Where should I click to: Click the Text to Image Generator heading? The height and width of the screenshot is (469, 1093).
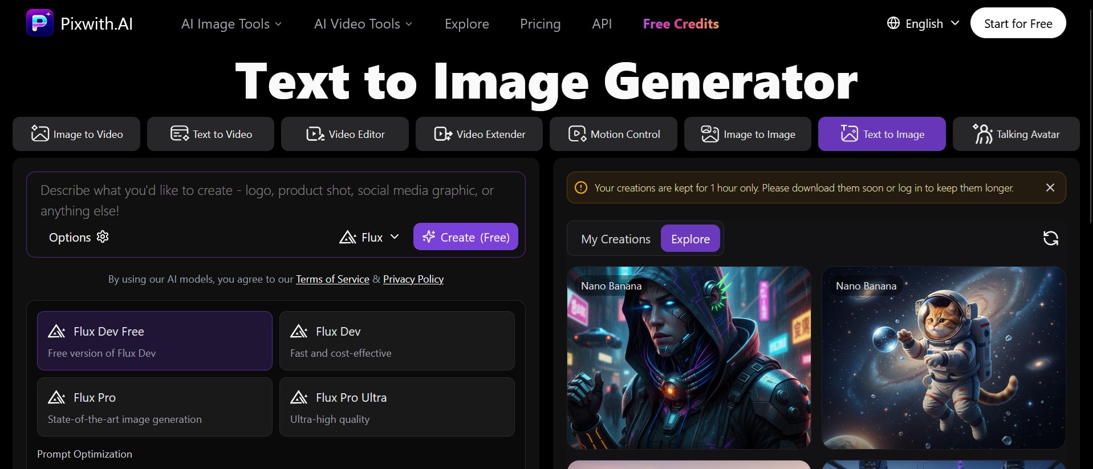[546, 83]
